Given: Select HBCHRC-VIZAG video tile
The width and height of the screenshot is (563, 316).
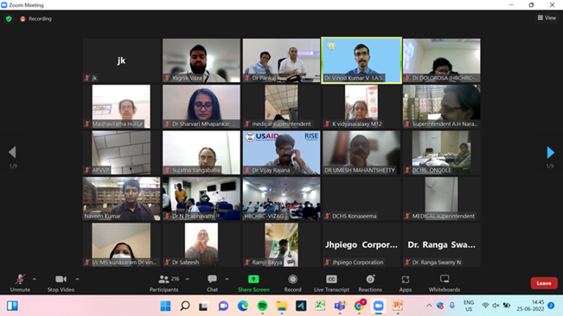Looking at the screenshot, I should coord(281,199).
